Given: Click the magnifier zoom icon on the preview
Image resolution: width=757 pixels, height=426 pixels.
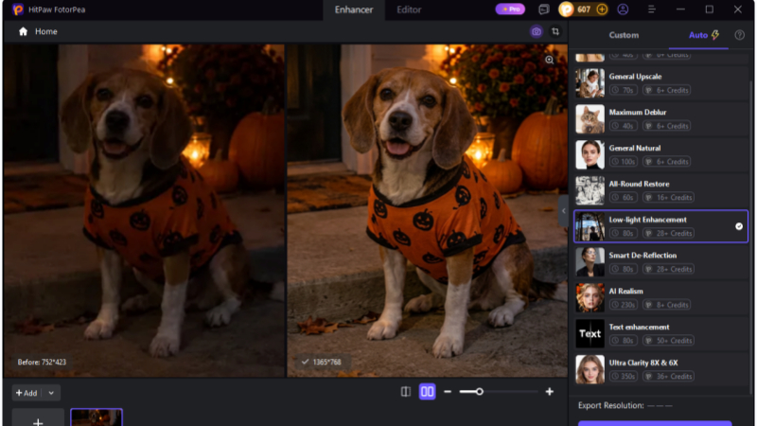Looking at the screenshot, I should (x=550, y=60).
